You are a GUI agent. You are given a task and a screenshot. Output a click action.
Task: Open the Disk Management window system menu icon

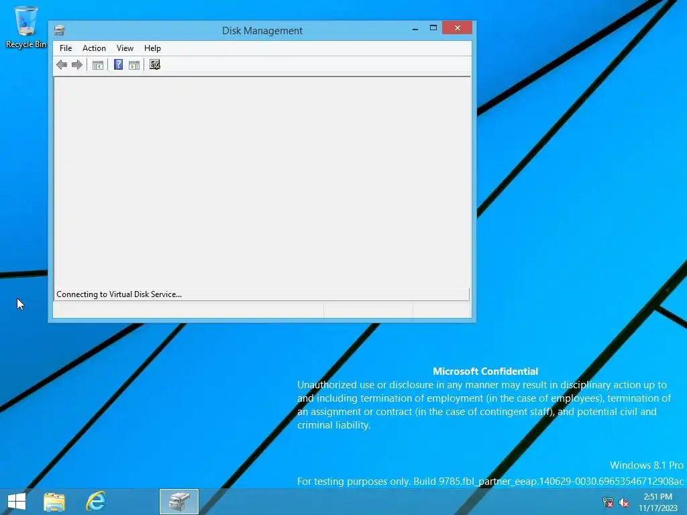(x=60, y=31)
